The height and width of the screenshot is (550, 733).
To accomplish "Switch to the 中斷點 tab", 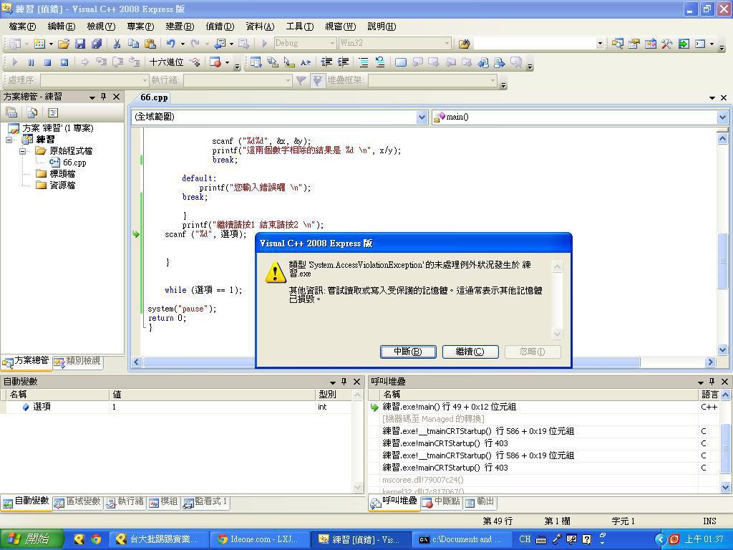I will point(441,502).
